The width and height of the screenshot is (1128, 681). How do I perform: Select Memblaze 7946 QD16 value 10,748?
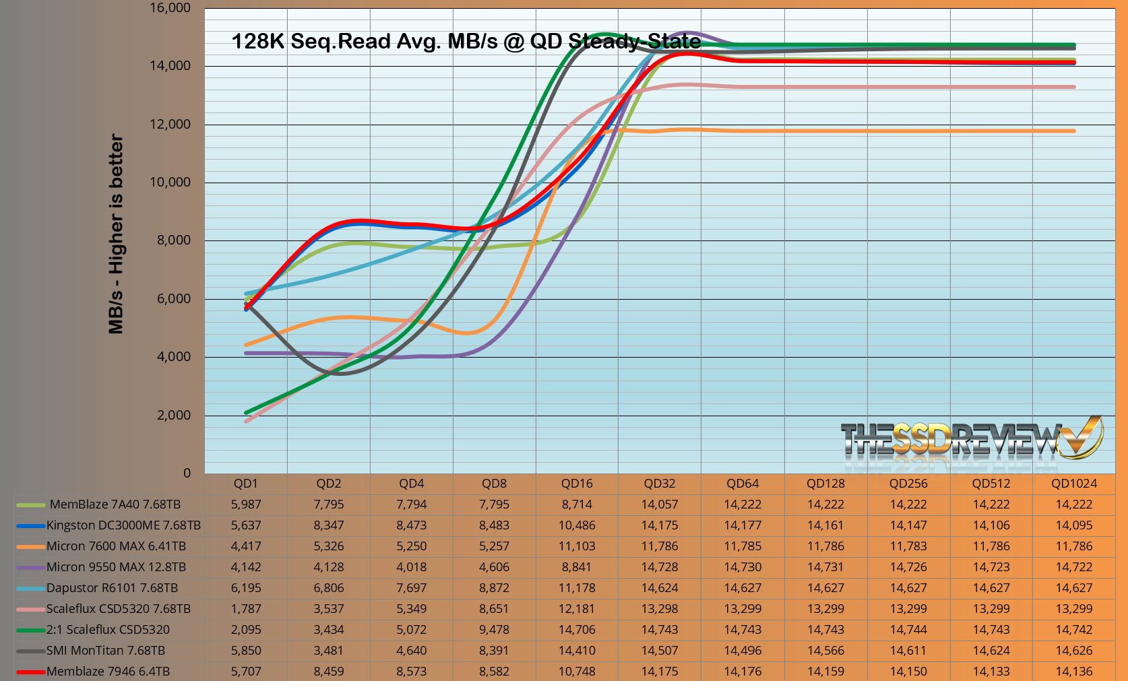pyautogui.click(x=577, y=672)
